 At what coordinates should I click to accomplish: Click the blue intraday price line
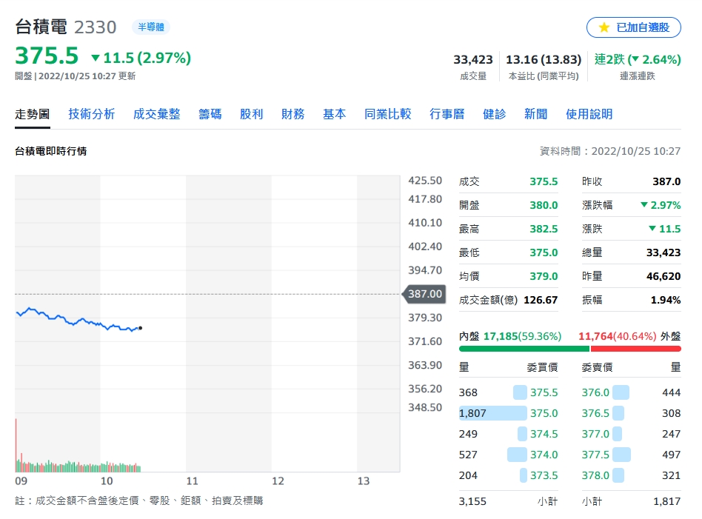coord(78,321)
